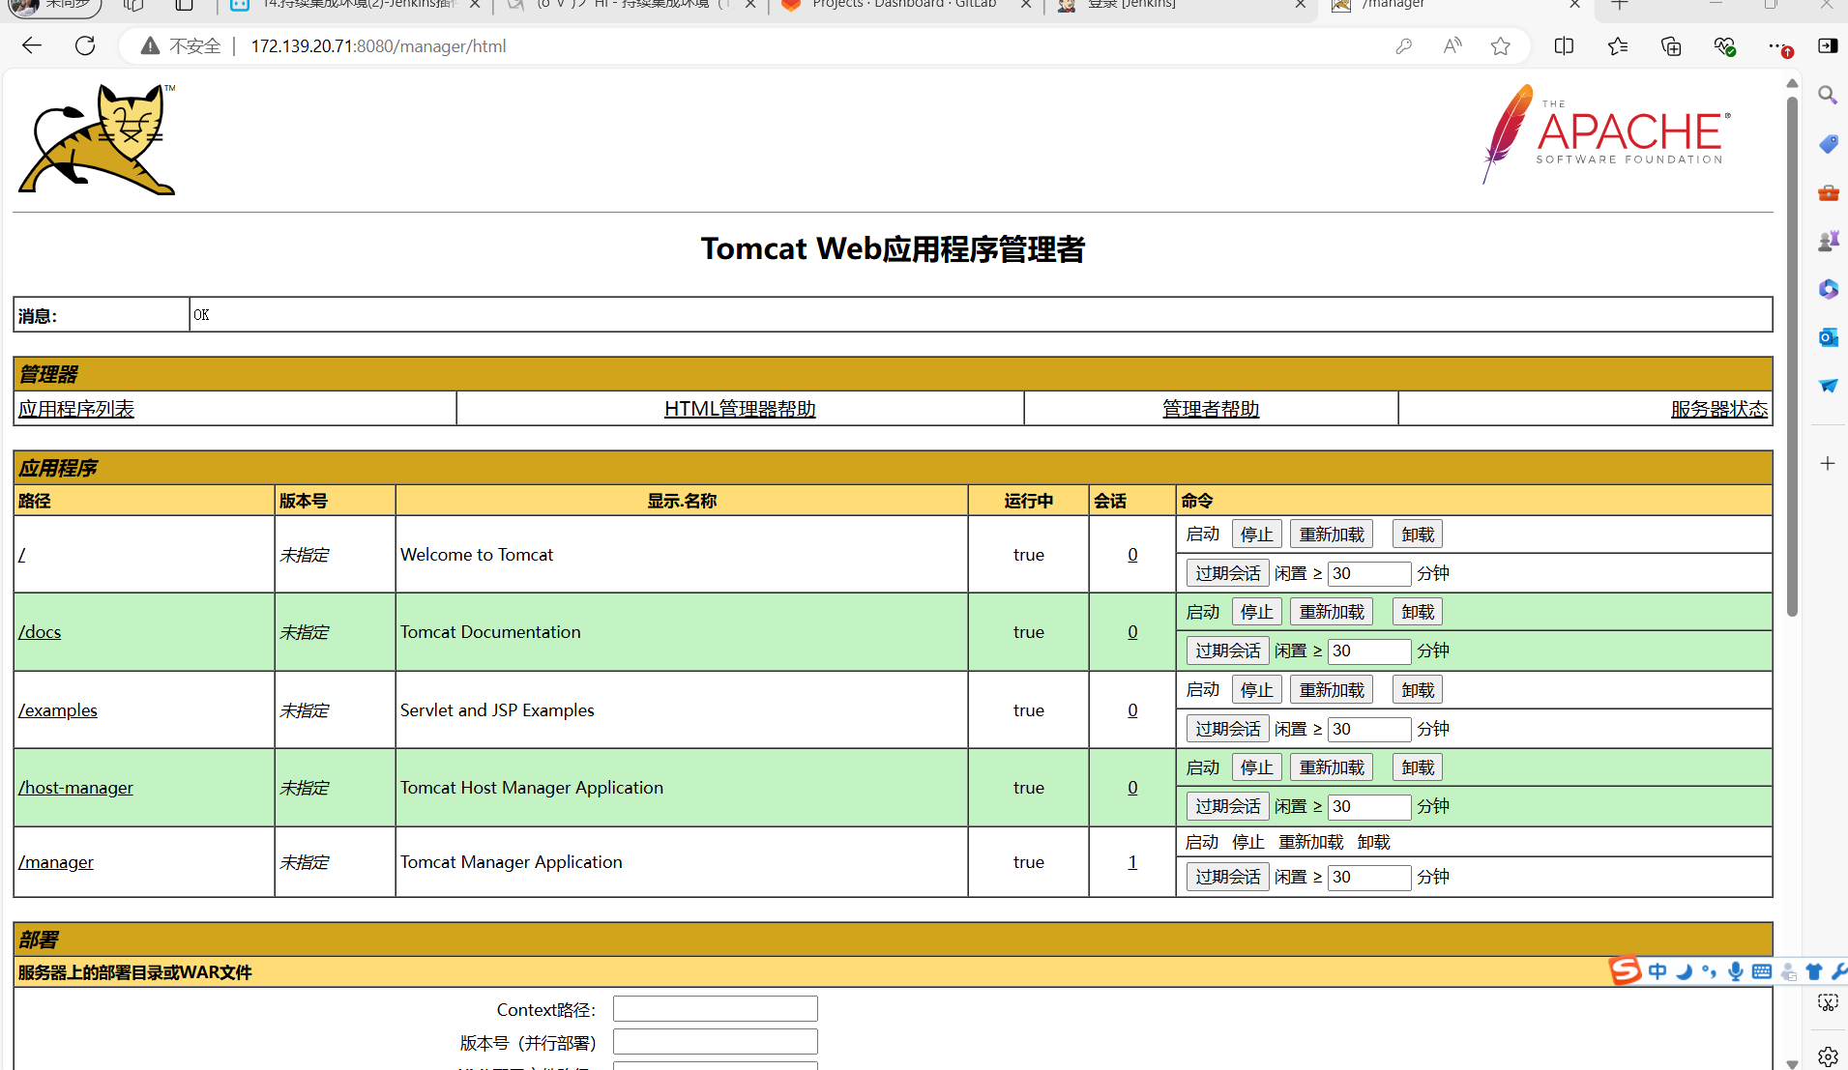This screenshot has width=1848, height=1070.
Task: Open the sidebar games icon
Action: [x=1828, y=241]
